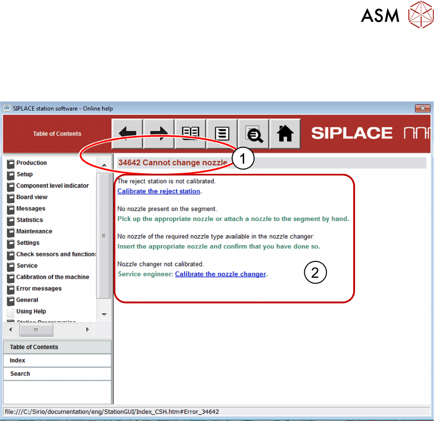Image resolution: width=434 pixels, height=421 pixels.
Task: Click the back arrow toolbar button
Action: click(x=127, y=134)
